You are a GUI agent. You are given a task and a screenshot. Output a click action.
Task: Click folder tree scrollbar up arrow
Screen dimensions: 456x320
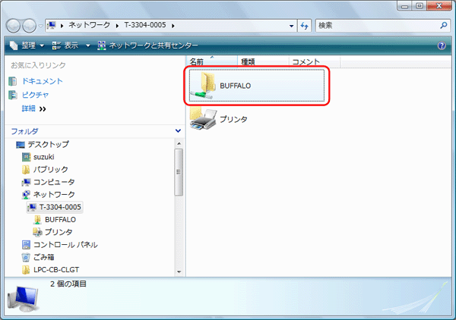coord(179,143)
